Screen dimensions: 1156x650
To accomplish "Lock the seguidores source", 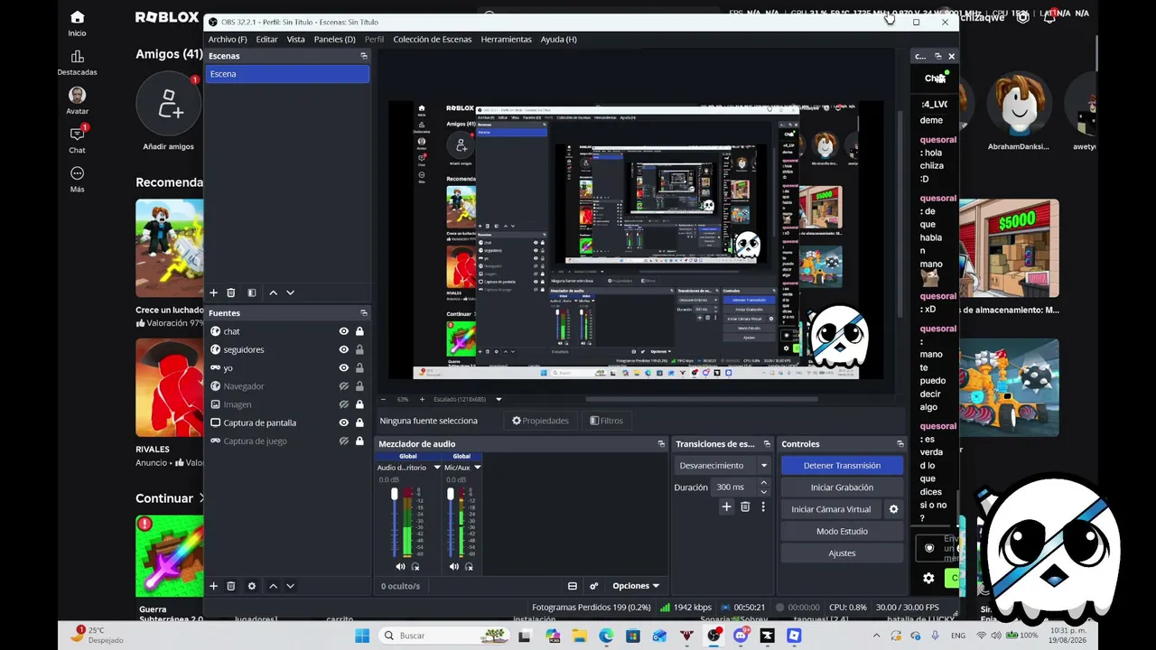I will (359, 349).
